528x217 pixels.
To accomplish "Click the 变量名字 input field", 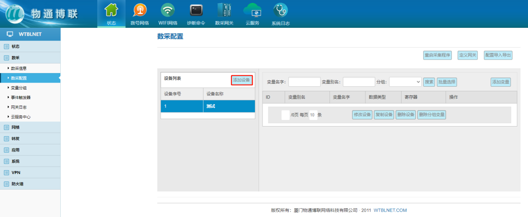I will 304,82.
